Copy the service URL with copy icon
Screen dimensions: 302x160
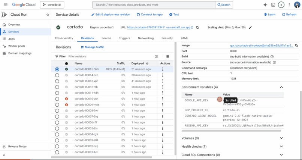[197, 27]
